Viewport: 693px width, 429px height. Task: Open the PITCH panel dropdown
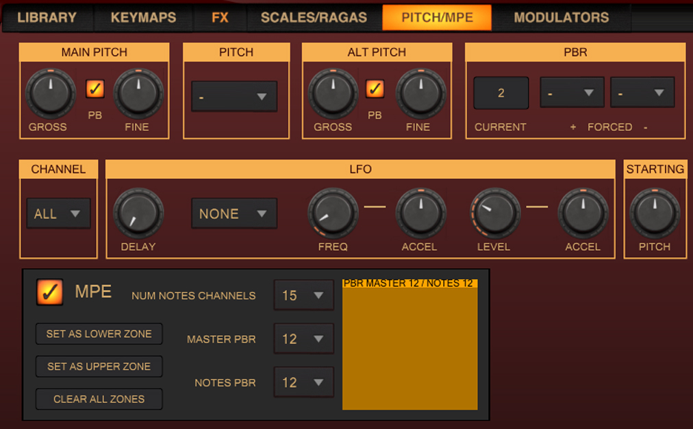[x=234, y=97]
